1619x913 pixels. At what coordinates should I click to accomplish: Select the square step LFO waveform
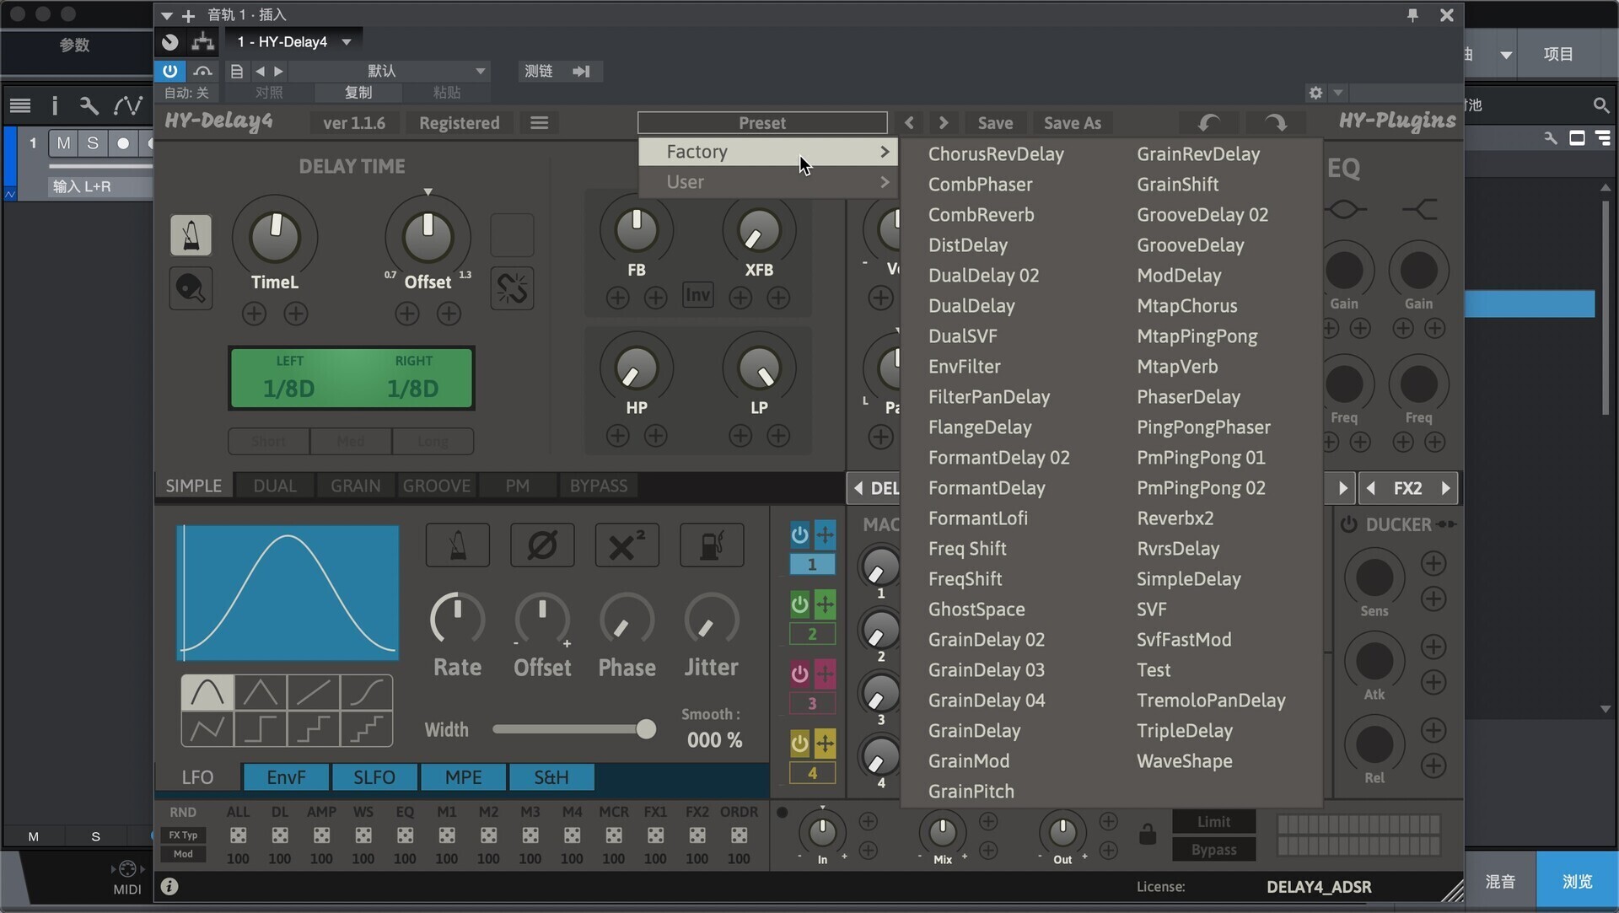261,728
